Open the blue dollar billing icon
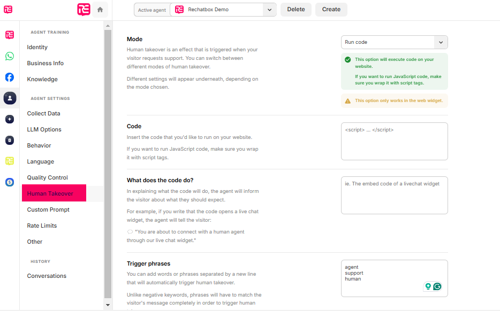This screenshot has height=311, width=500. click(10, 182)
